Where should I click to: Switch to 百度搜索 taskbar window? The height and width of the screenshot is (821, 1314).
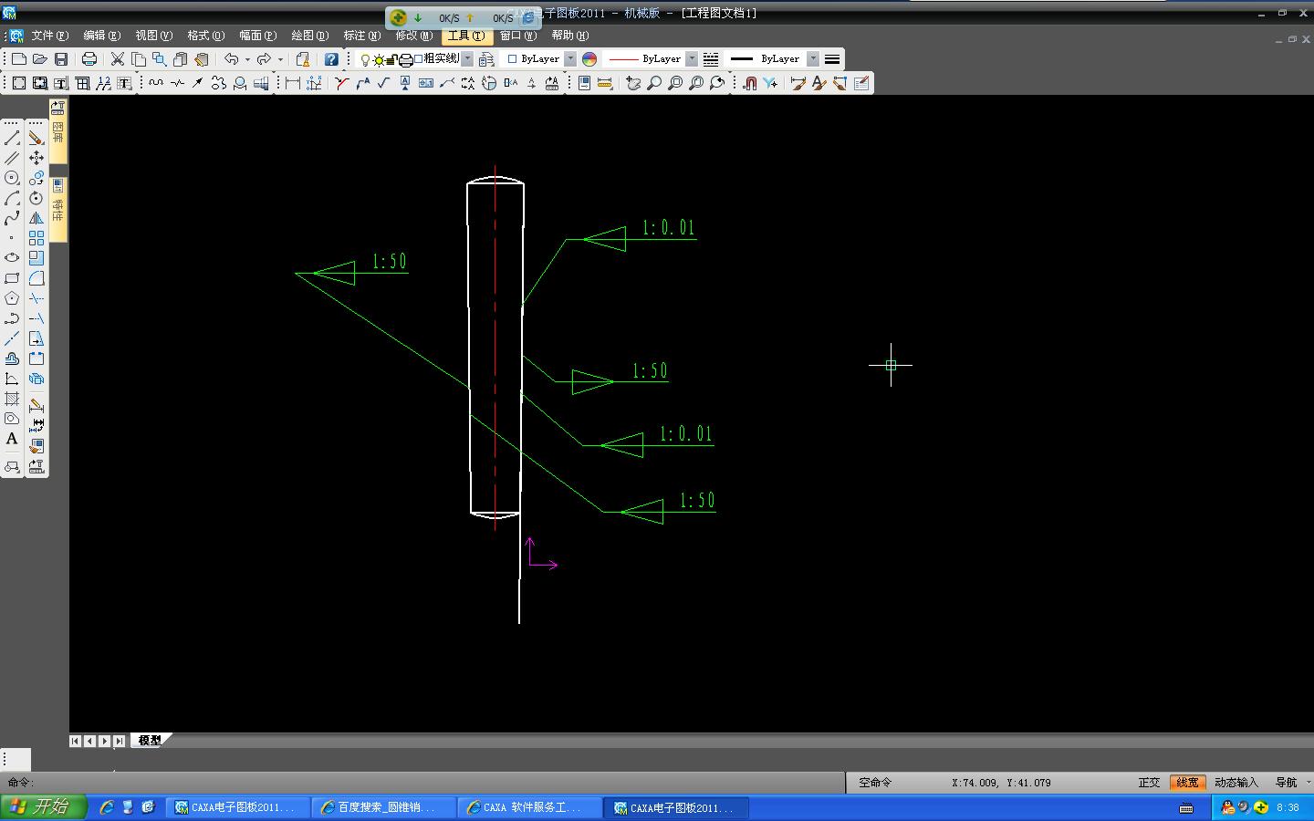383,807
